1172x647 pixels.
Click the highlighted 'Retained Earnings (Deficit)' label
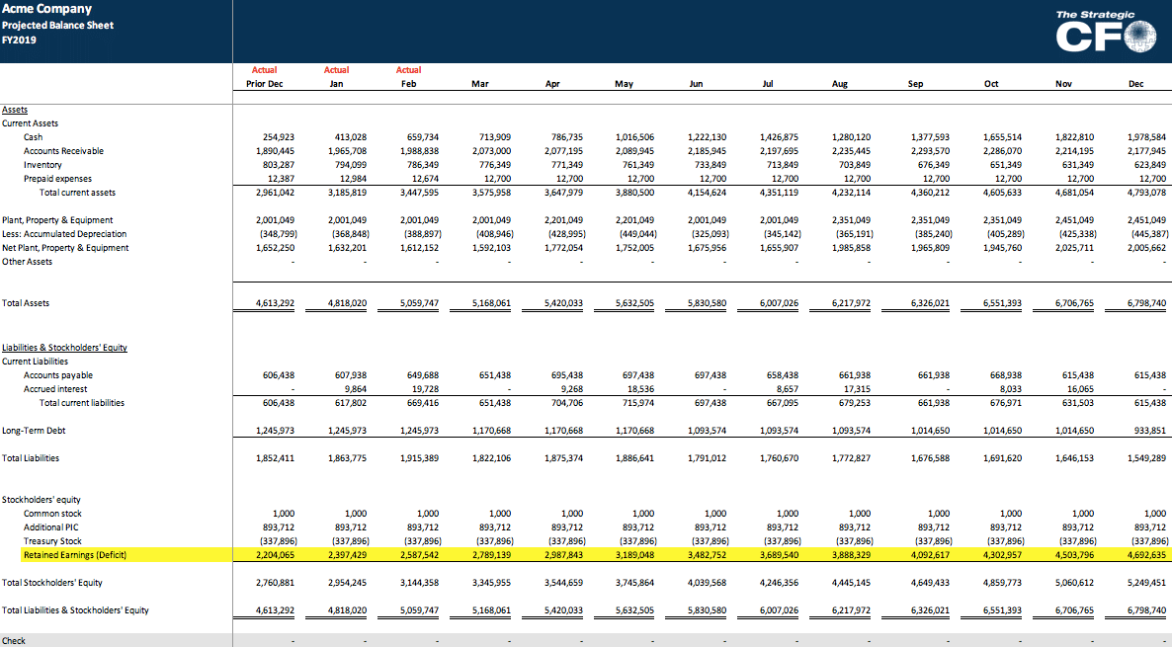(x=75, y=555)
